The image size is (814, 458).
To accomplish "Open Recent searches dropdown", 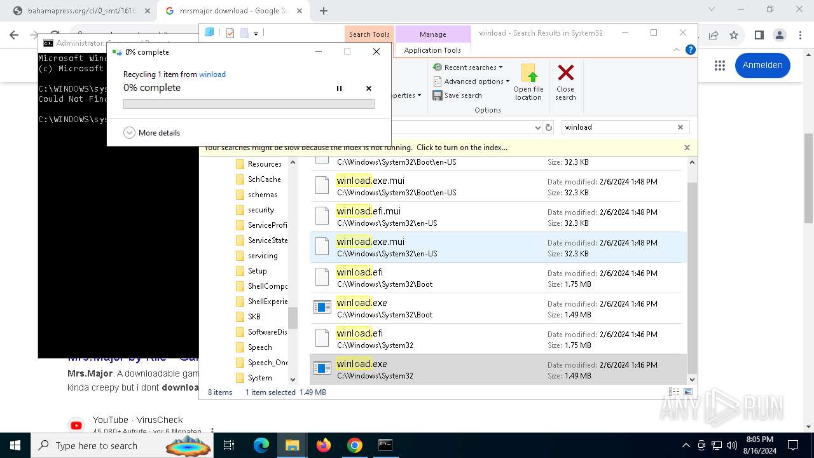I will pyautogui.click(x=468, y=67).
